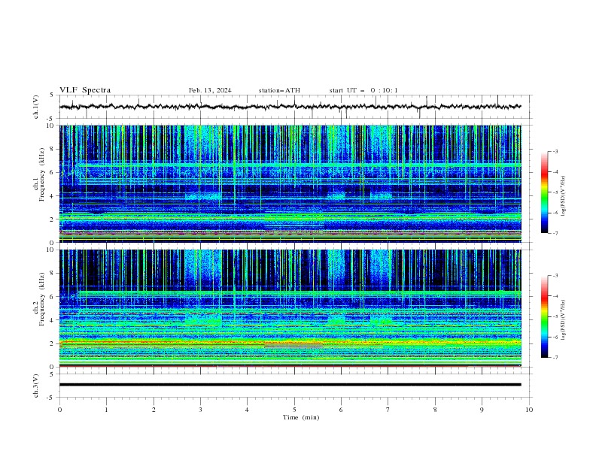The height and width of the screenshot is (460, 596).
Task: Click the "-4" label on ch.2 colorbar
Action: 555,296
